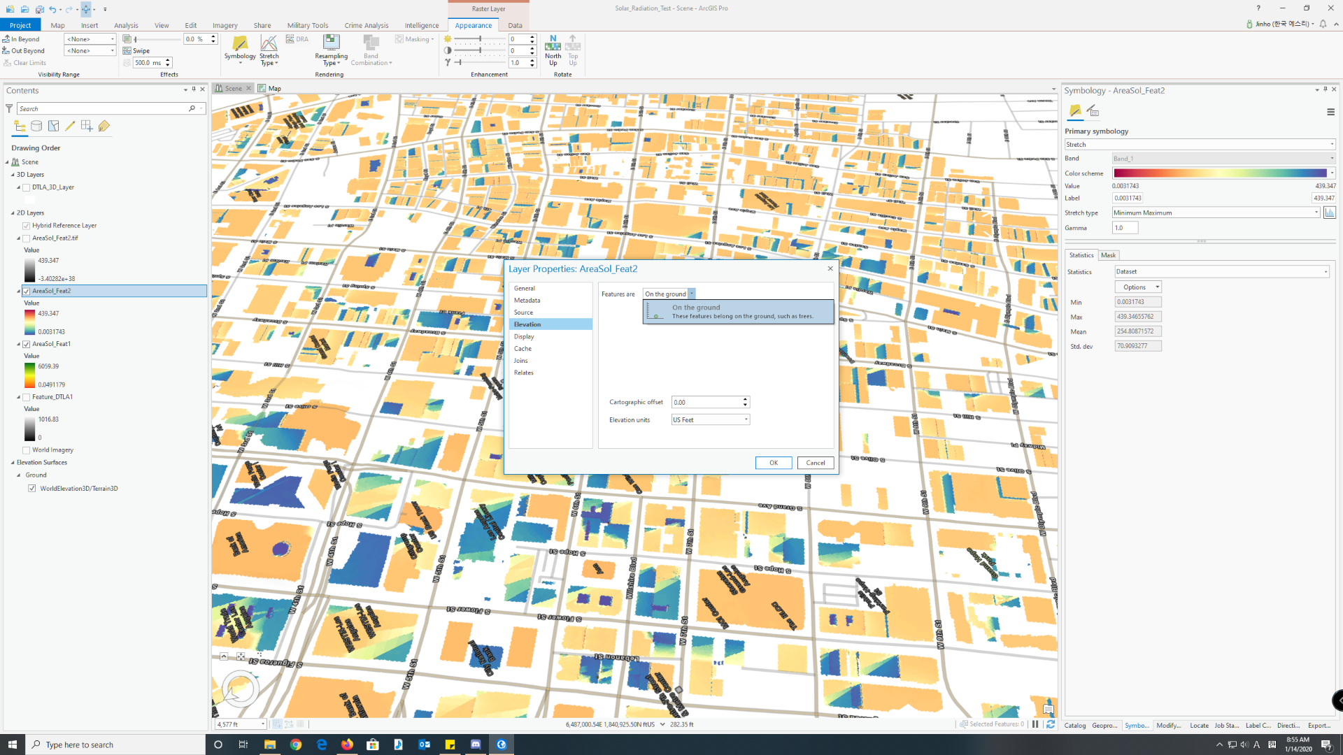The width and height of the screenshot is (1343, 755).
Task: Select List By Editing pencil icon
Action: point(70,127)
